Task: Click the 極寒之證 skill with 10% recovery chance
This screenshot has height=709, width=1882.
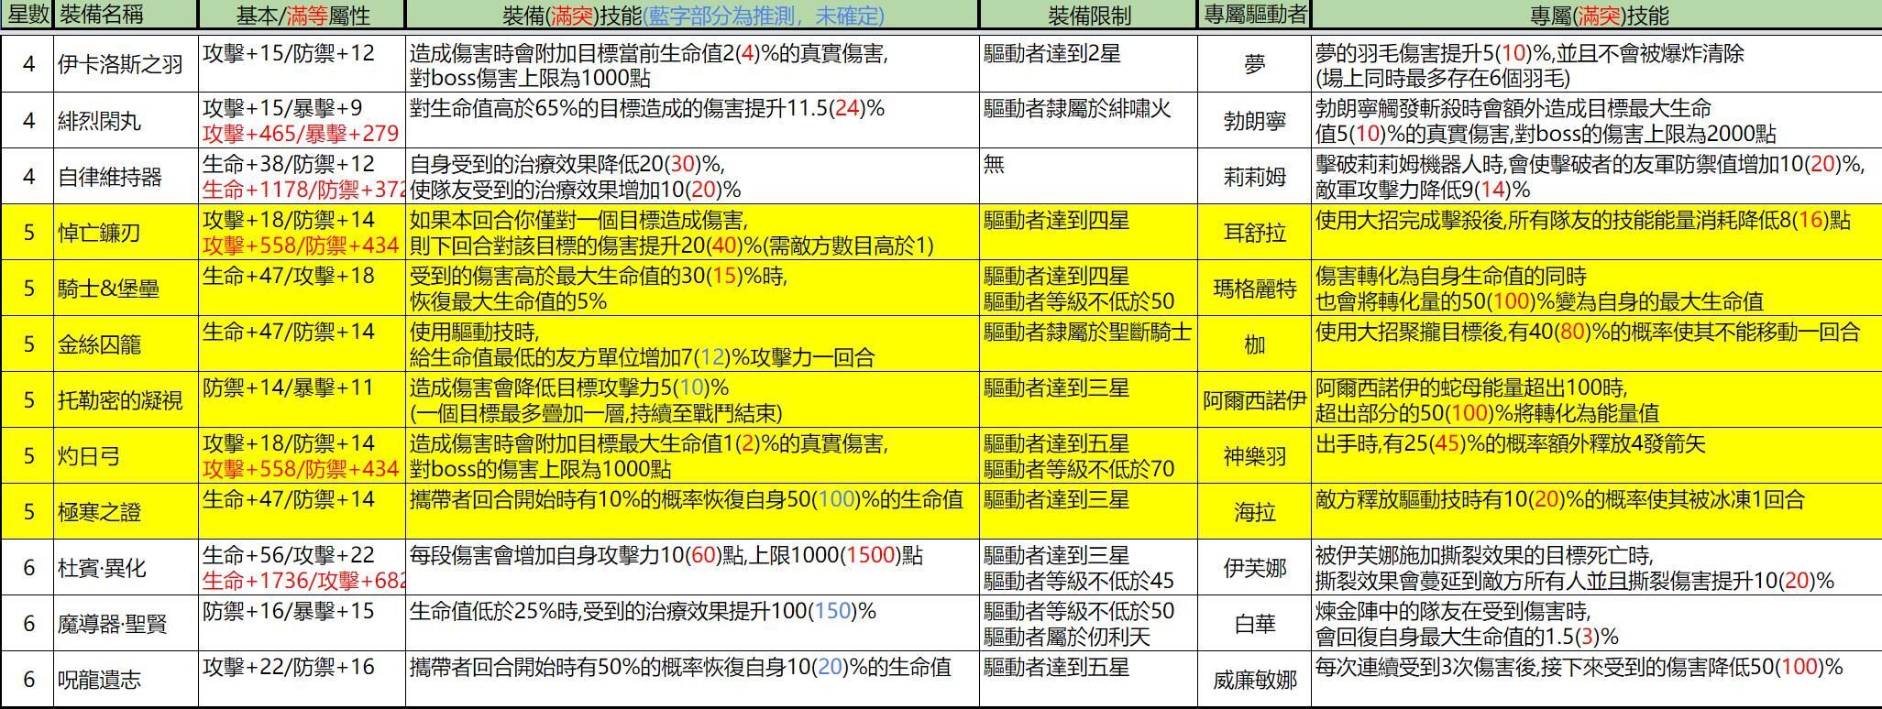Action: coord(692,511)
